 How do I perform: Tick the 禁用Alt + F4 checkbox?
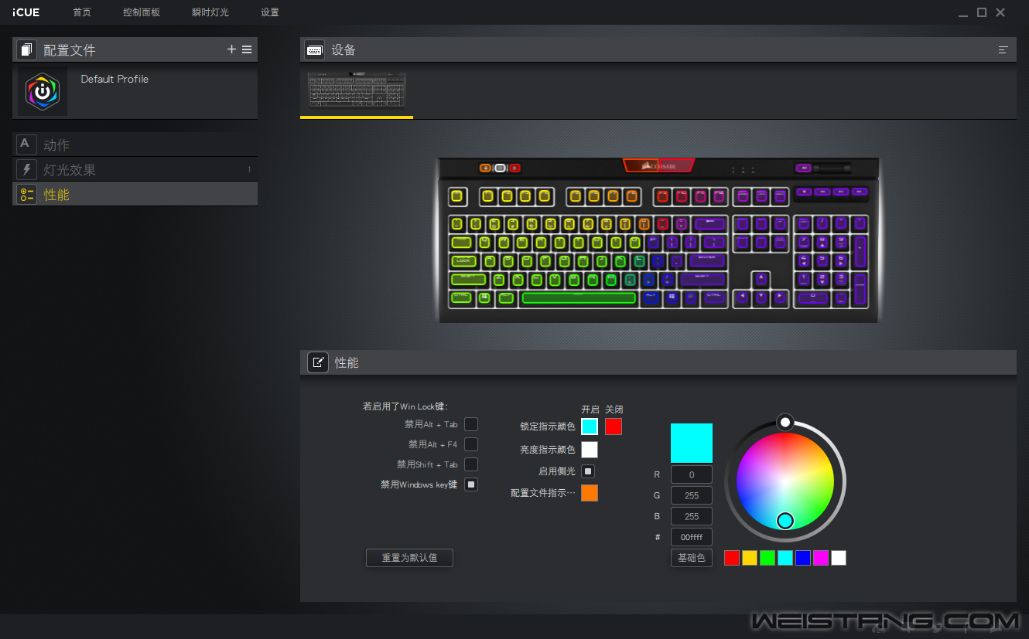471,444
